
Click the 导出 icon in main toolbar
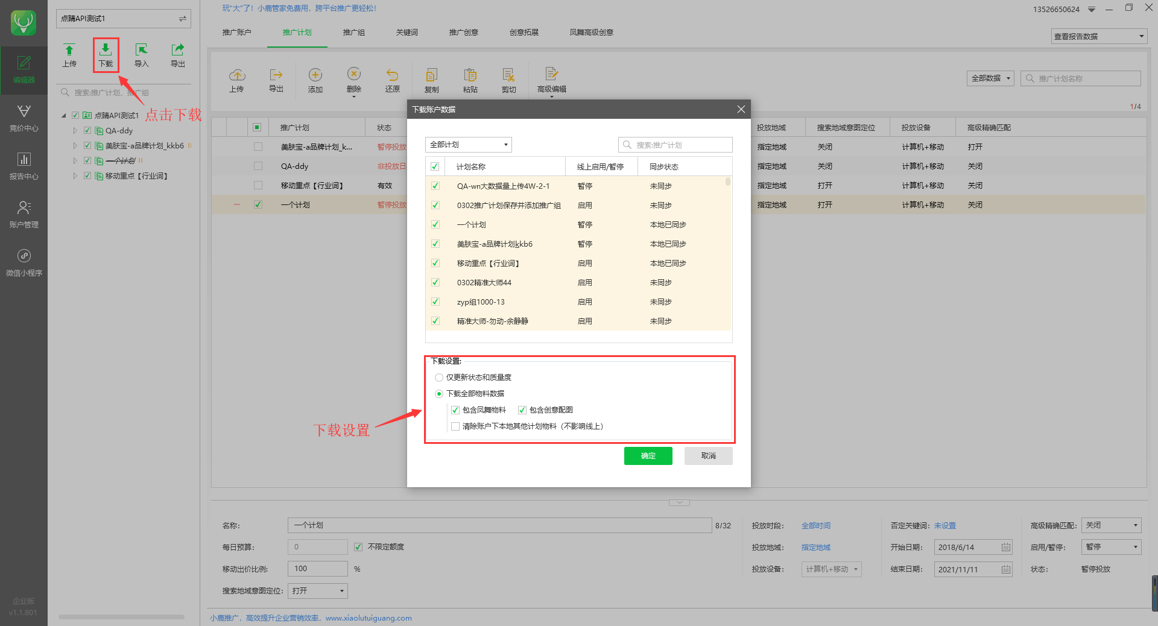coord(276,80)
